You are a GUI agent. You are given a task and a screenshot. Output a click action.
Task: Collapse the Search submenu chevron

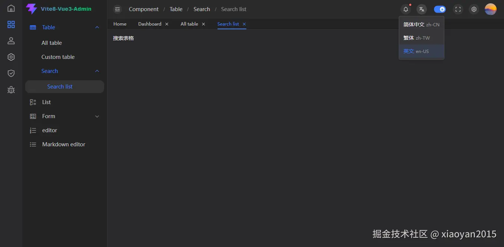[x=97, y=71]
